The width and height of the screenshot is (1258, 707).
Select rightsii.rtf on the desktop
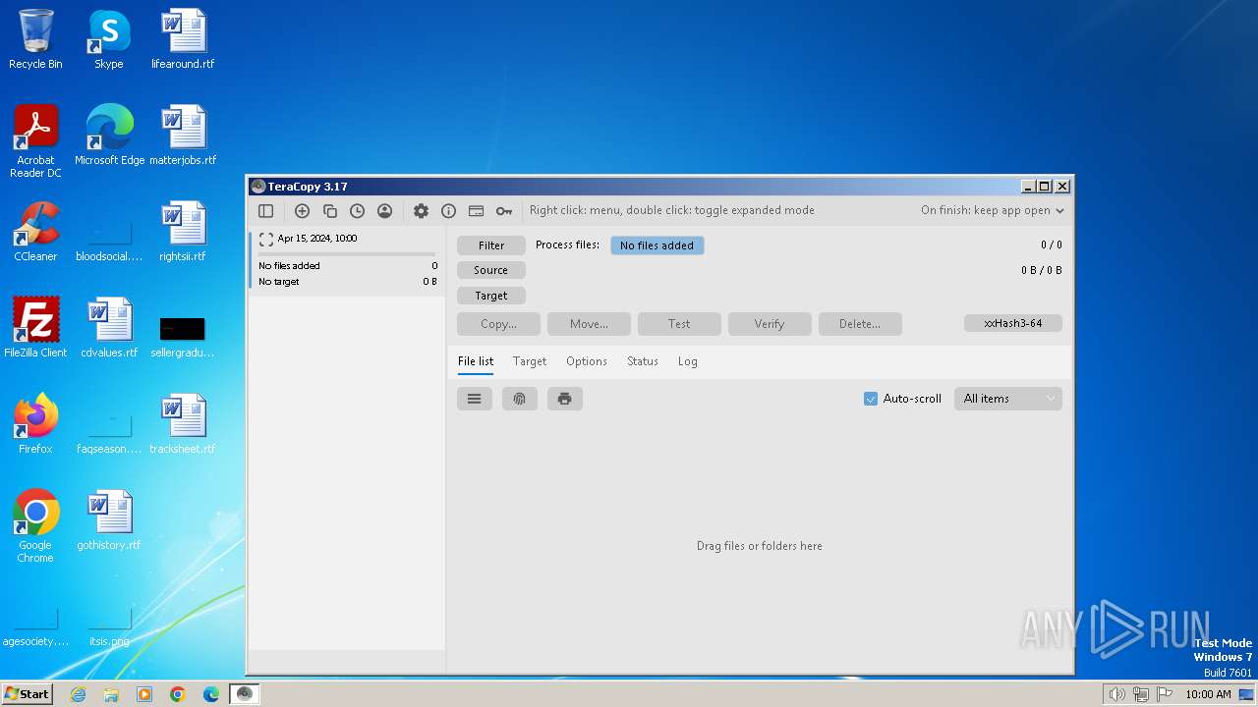point(183,232)
